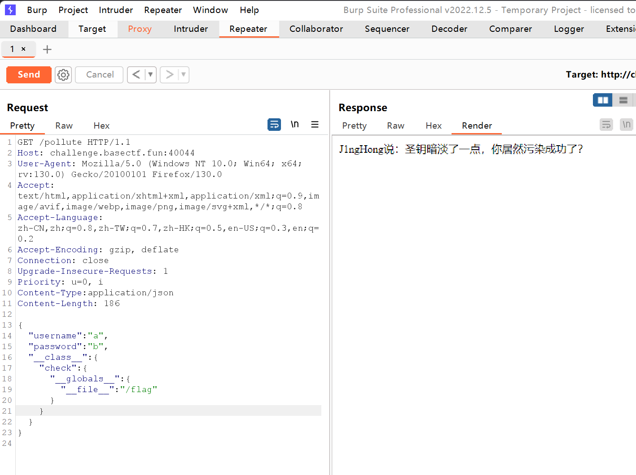Open the Help menu
This screenshot has height=475, width=636.
click(249, 10)
